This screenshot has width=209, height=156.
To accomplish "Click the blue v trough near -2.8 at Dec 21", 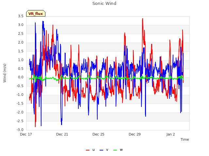I will [x=61, y=124].
